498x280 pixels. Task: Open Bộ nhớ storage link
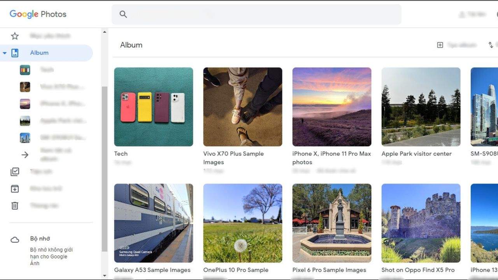click(x=40, y=238)
